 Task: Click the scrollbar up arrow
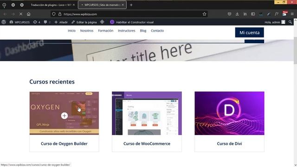click(x=295, y=20)
